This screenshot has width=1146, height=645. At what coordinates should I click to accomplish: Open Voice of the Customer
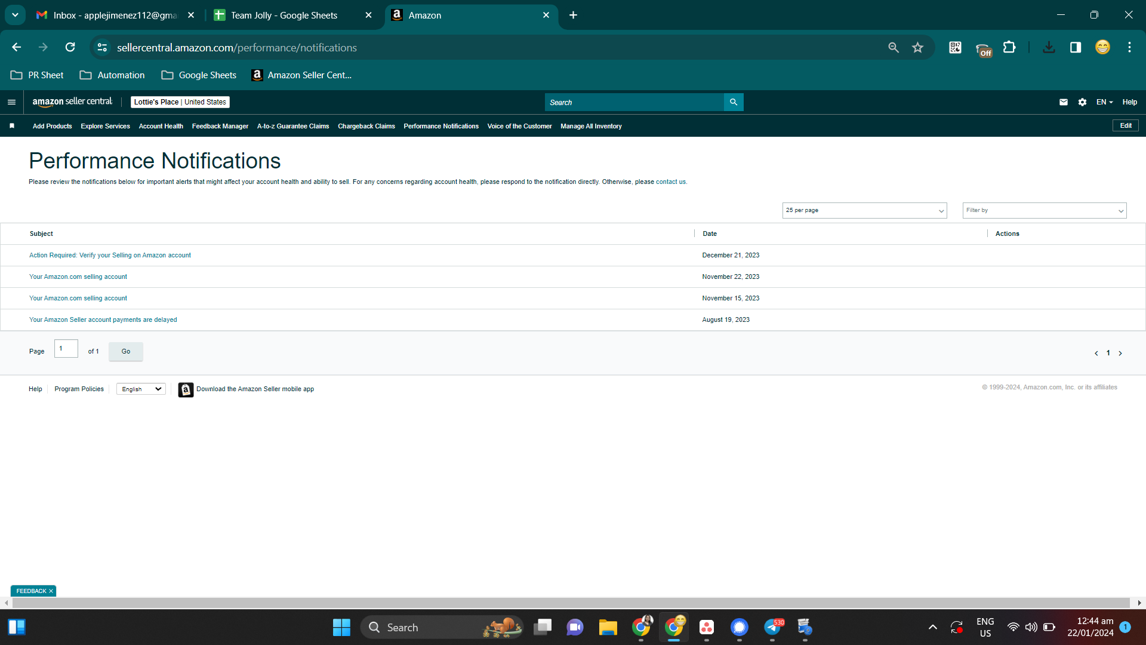(x=519, y=126)
